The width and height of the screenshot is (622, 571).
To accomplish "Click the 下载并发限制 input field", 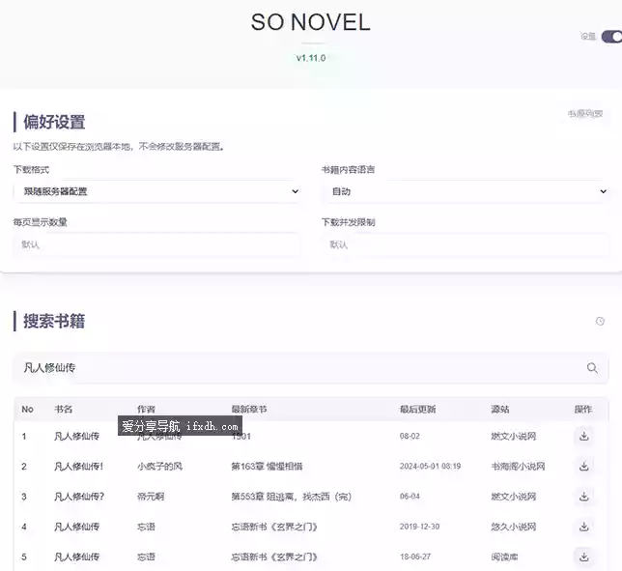I will click(x=466, y=244).
